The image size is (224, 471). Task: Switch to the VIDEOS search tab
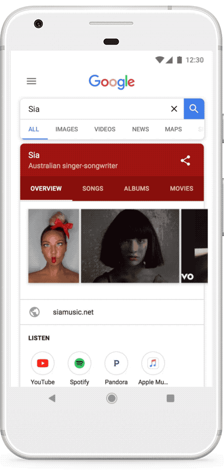point(105,129)
